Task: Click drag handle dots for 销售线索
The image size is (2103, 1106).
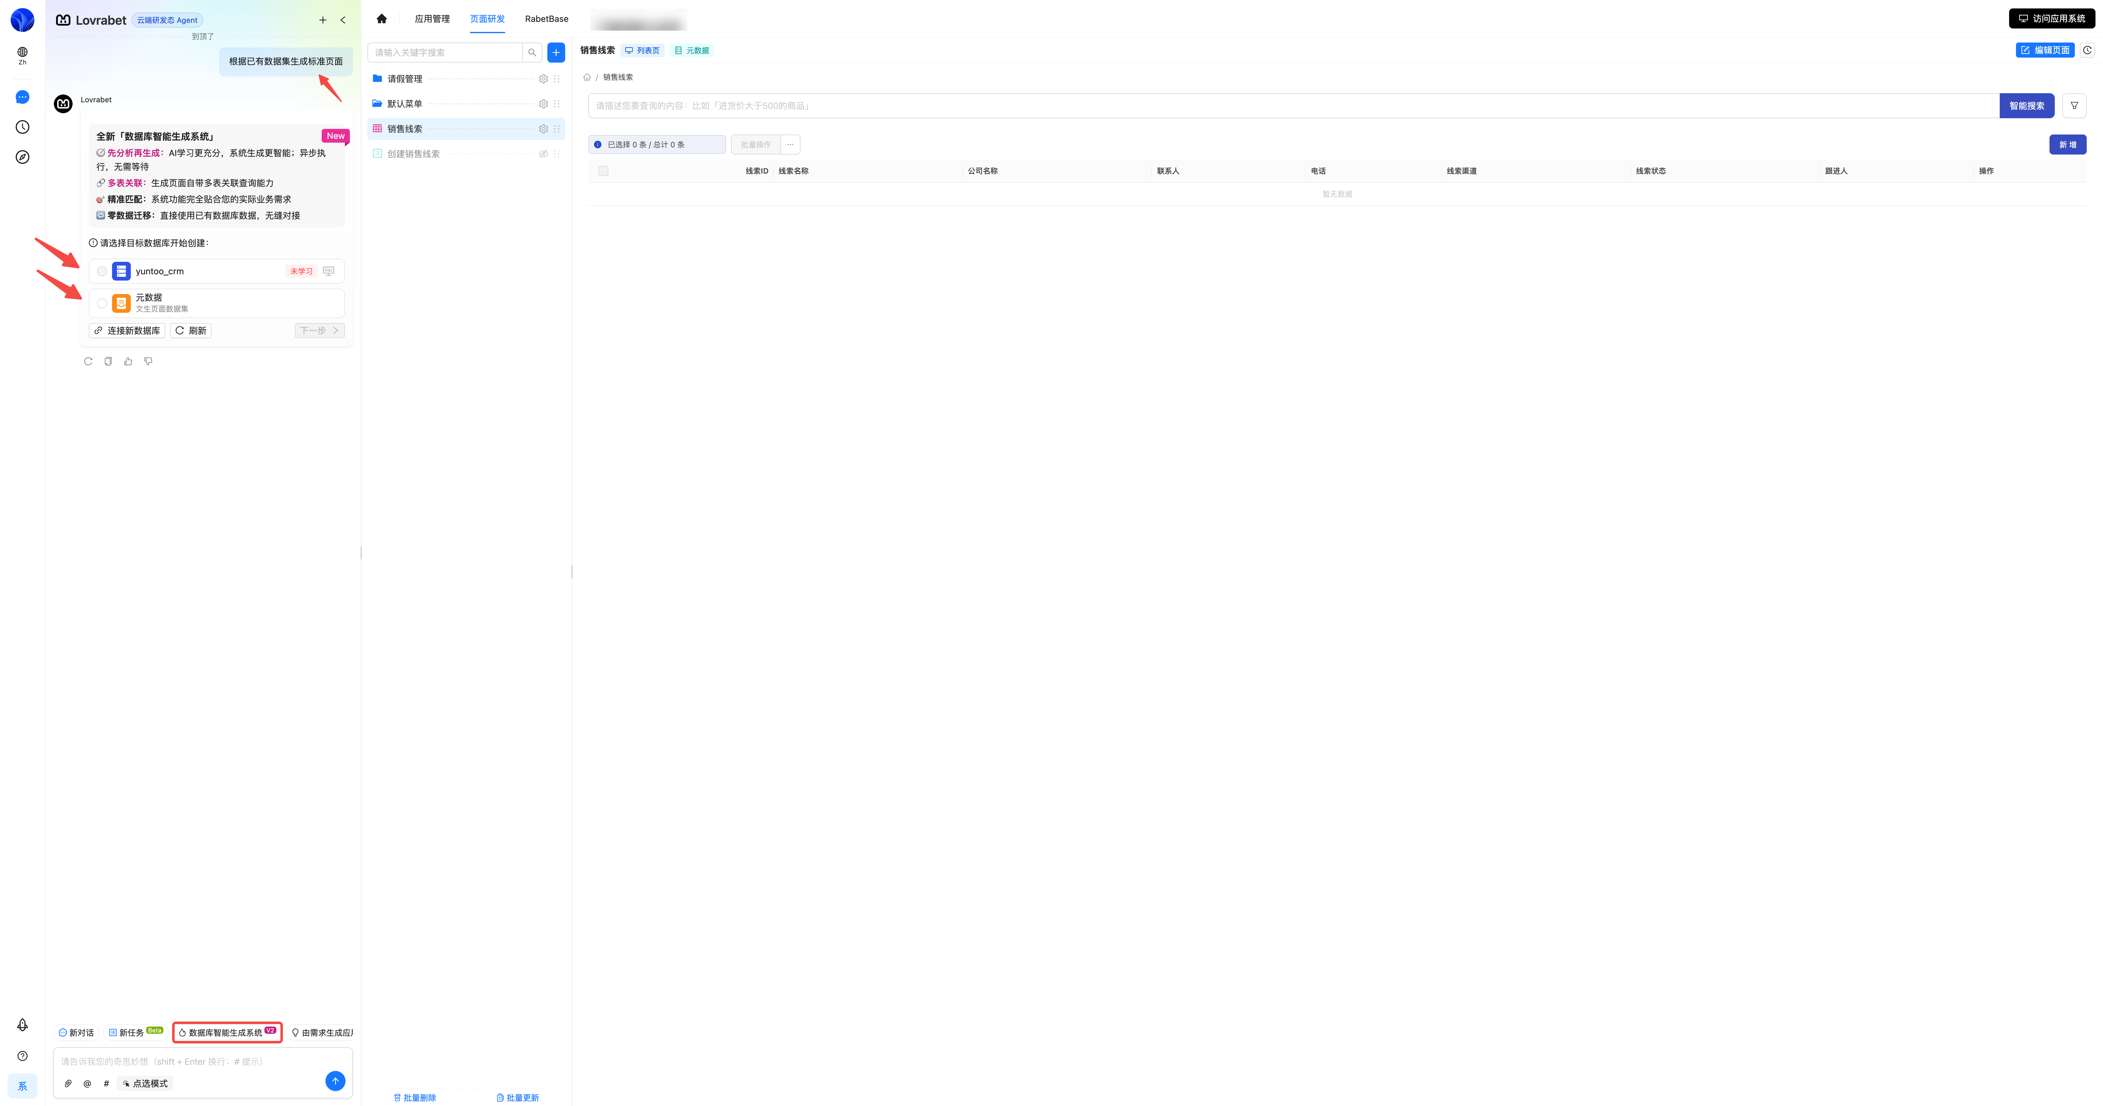Action: [557, 129]
